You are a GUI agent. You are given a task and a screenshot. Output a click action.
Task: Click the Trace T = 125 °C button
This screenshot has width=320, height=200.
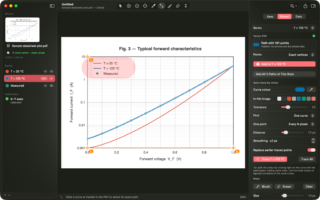point(270,159)
